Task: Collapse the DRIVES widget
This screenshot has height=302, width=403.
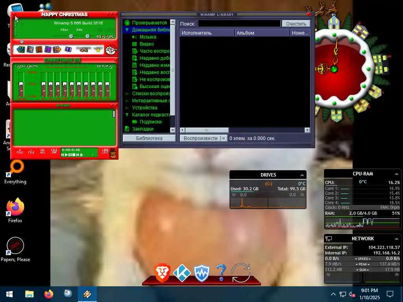Action: [x=302, y=175]
